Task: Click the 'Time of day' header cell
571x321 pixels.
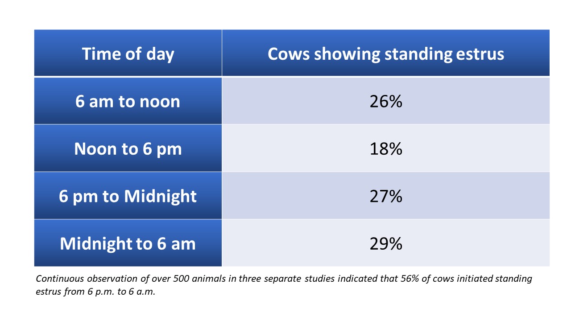Action: tap(128, 53)
